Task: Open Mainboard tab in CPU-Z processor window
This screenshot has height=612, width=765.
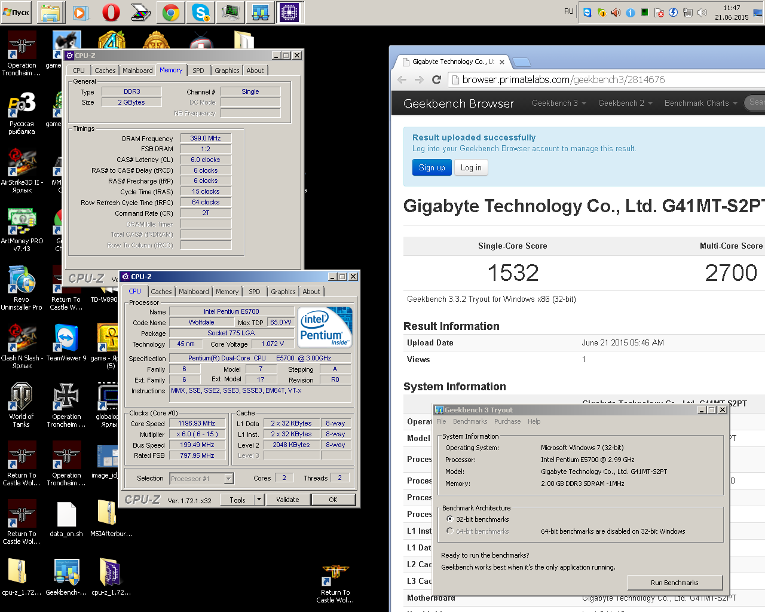Action: 194,292
